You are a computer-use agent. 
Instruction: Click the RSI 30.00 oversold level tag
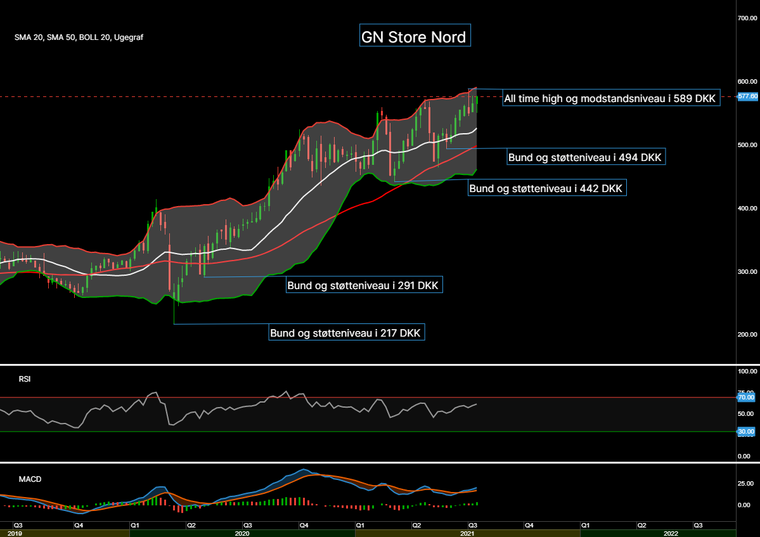[746, 431]
